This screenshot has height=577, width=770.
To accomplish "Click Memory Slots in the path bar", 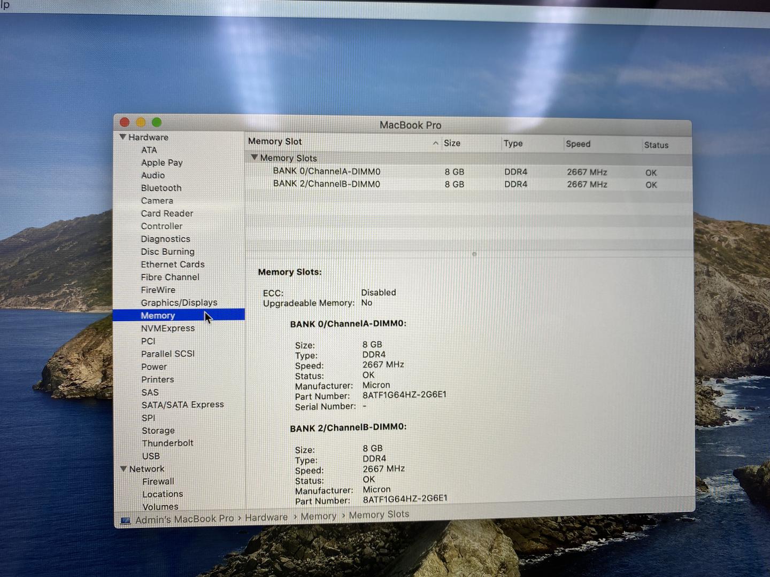I will pyautogui.click(x=379, y=515).
